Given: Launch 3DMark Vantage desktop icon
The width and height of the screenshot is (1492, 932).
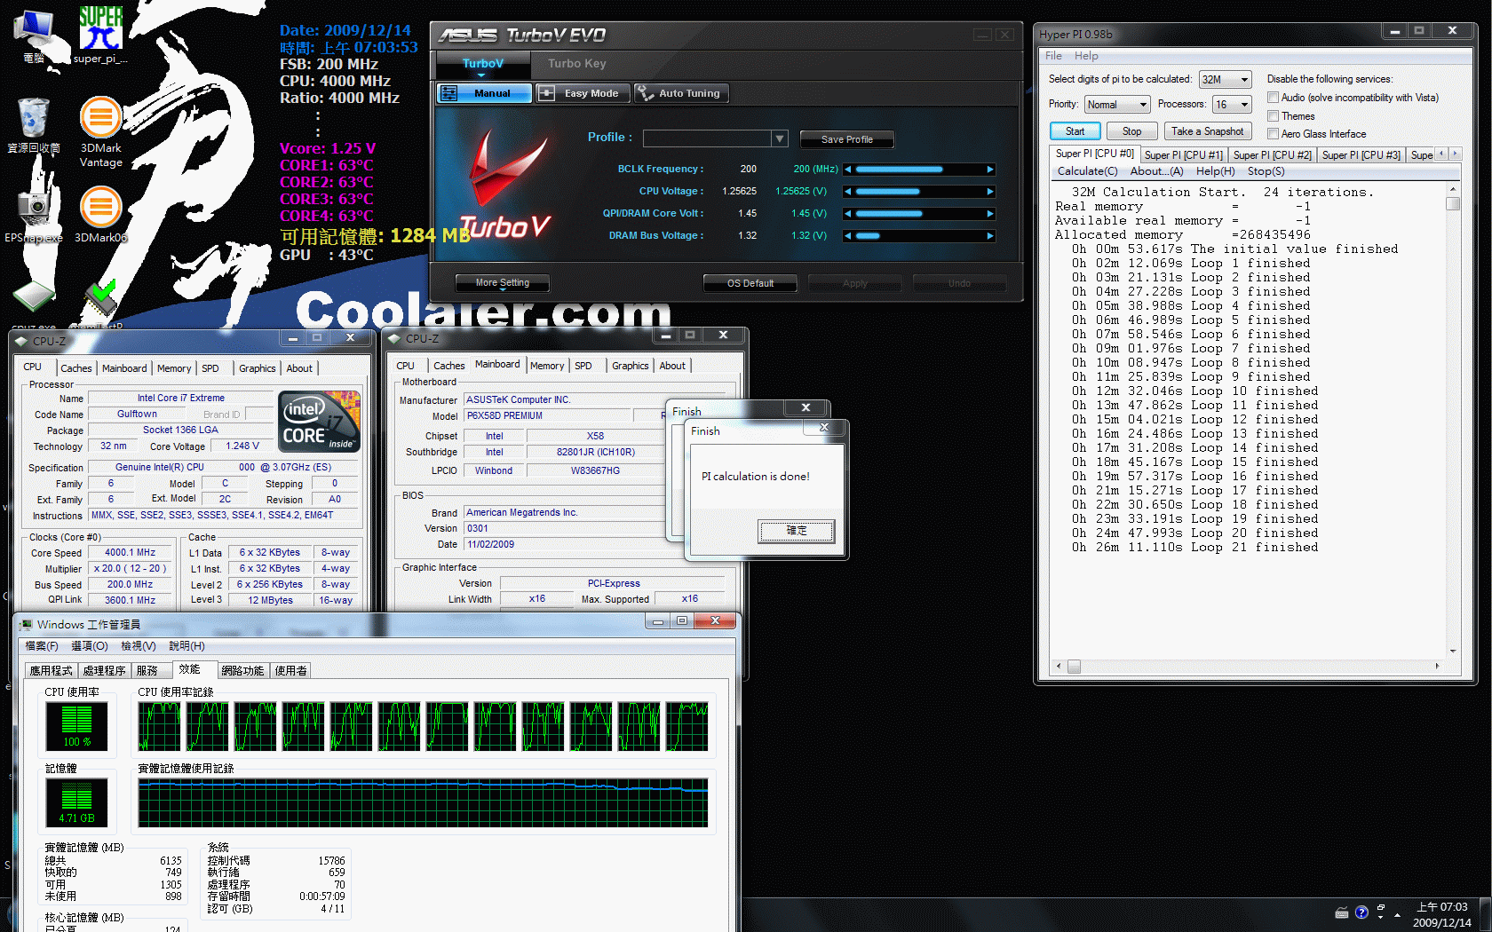Looking at the screenshot, I should pos(100,130).
